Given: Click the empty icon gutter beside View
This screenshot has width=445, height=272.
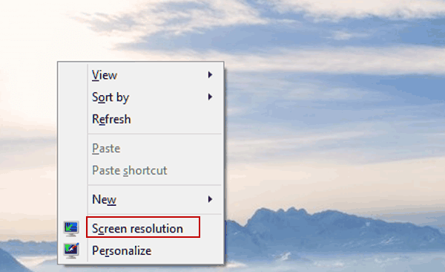Looking at the screenshot, I should (x=73, y=75).
